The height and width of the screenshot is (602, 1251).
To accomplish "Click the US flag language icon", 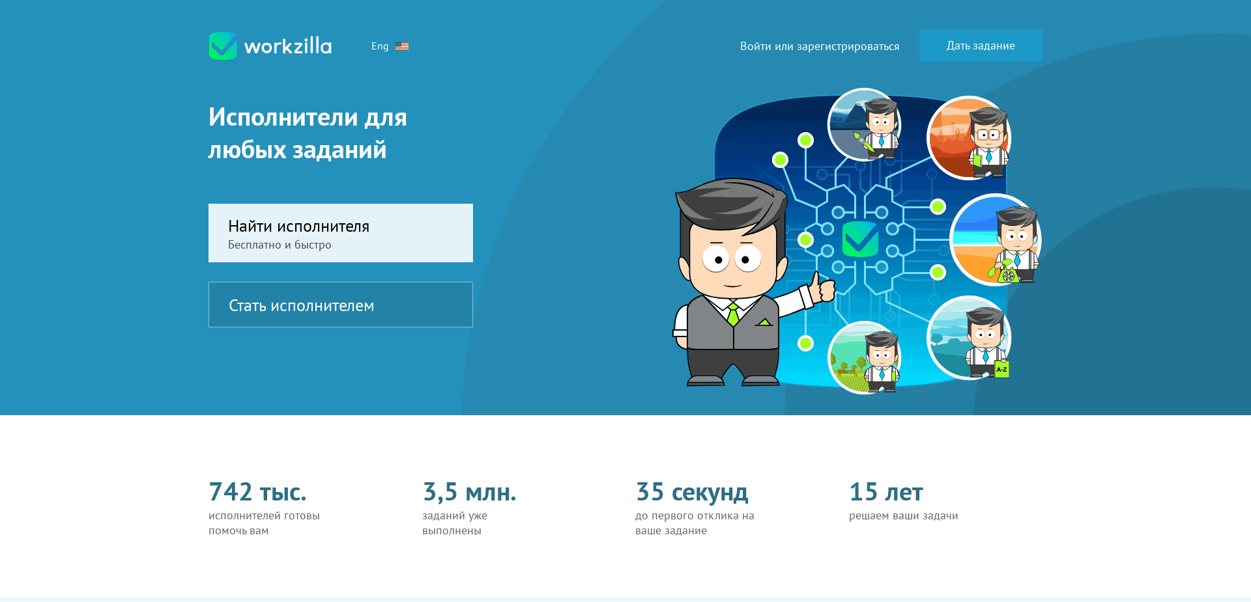I will 402,46.
